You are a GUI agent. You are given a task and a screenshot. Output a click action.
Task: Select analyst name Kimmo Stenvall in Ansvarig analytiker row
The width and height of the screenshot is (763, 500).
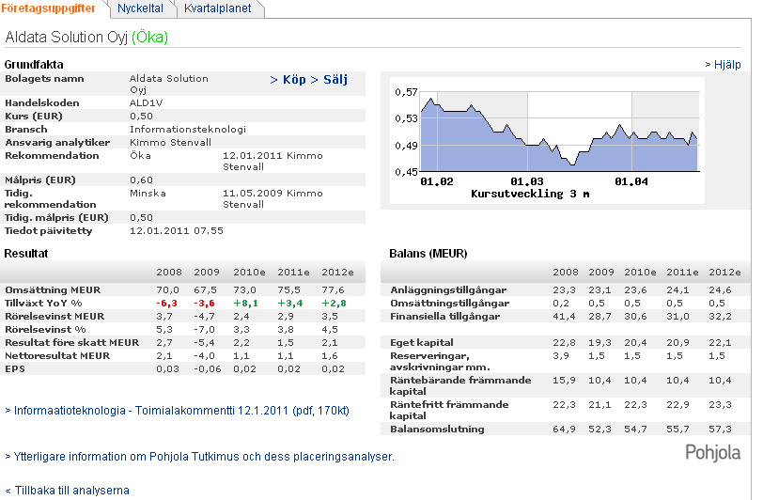tap(170, 142)
